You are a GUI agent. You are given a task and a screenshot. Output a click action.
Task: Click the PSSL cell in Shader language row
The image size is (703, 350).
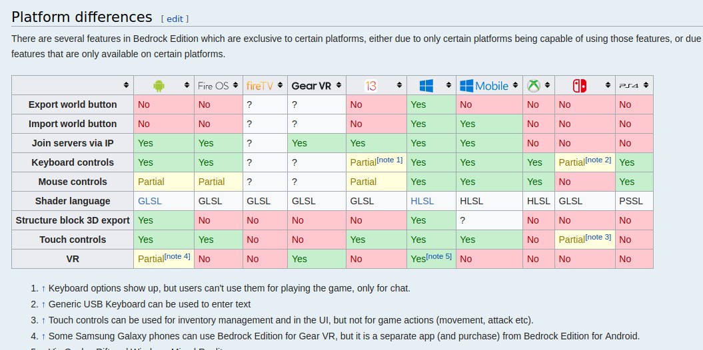coord(634,201)
